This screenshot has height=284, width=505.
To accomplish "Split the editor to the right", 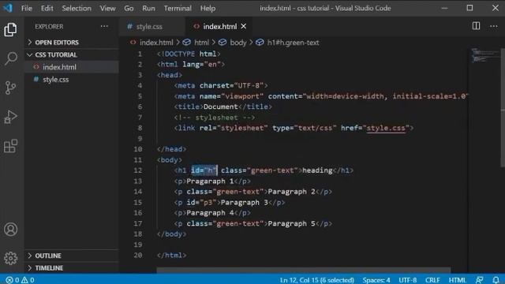I will click(476, 26).
